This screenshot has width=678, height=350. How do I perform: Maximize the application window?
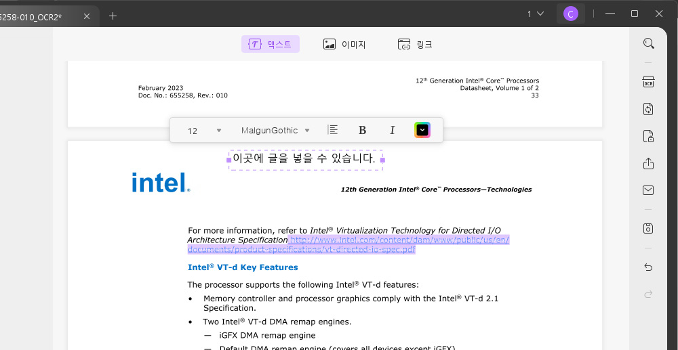[635, 14]
